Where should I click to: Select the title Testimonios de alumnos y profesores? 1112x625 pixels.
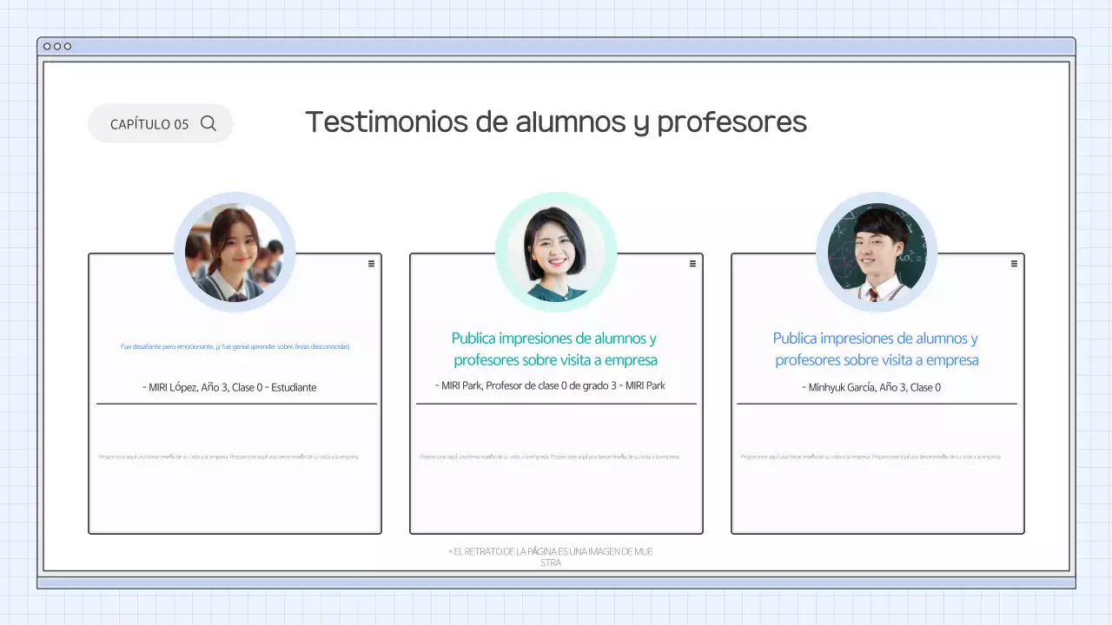(x=556, y=122)
